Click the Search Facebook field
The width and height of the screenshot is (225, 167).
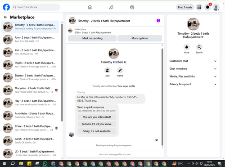coord(36,7)
